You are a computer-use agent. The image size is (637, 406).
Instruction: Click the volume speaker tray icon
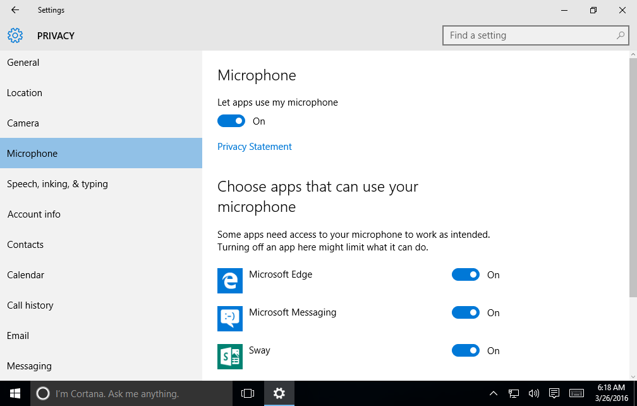(533, 393)
